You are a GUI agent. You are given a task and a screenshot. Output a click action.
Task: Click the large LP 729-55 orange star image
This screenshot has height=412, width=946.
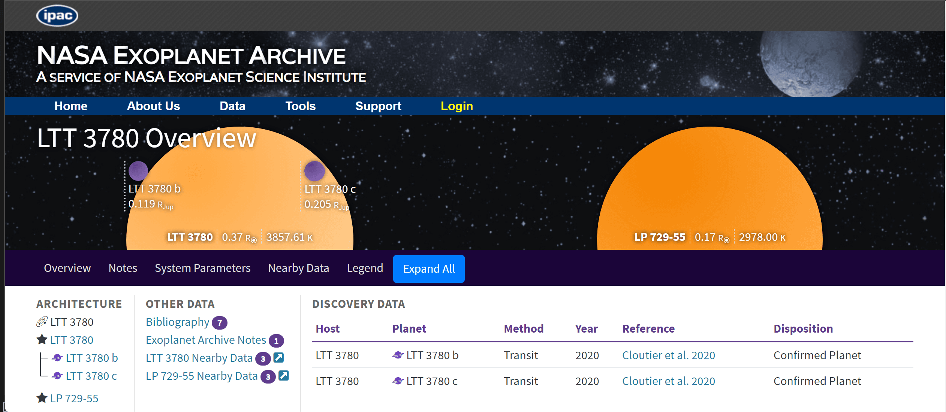(709, 187)
